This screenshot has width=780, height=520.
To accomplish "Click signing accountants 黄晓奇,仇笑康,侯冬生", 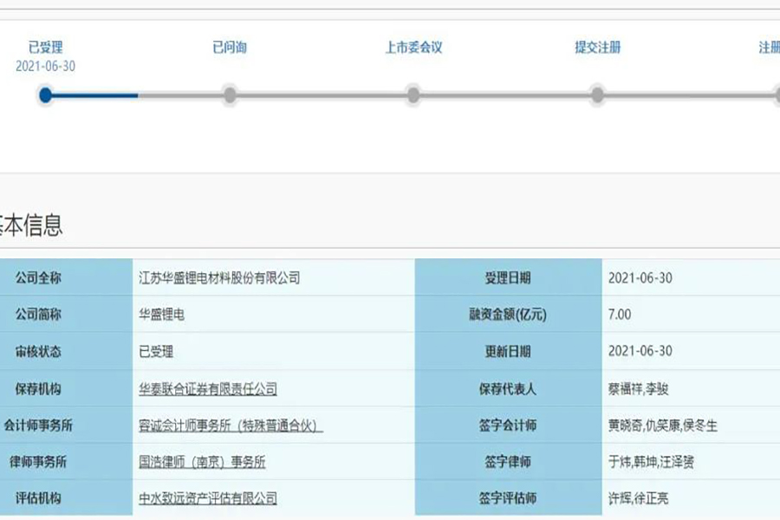I will (663, 426).
